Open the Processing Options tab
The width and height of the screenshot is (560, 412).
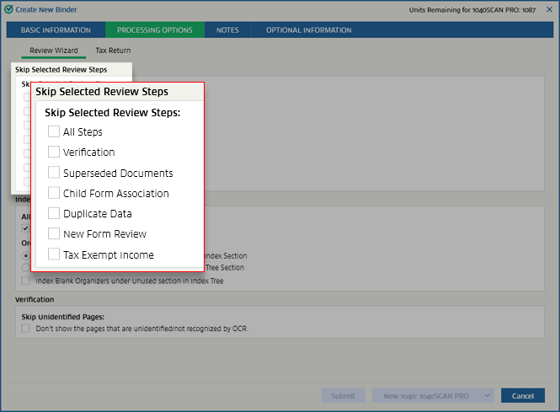point(155,30)
